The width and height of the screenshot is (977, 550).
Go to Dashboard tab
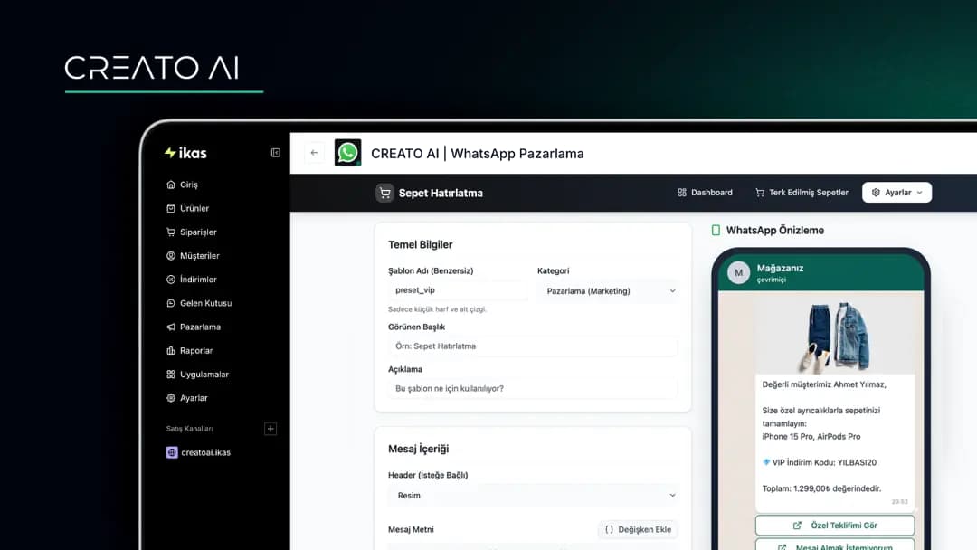coord(705,193)
